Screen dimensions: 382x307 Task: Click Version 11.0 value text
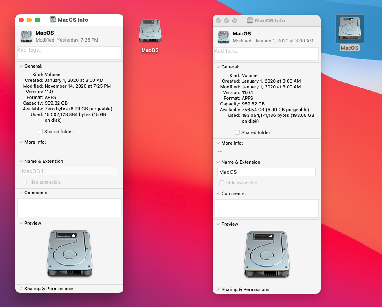pyautogui.click(x=49, y=92)
